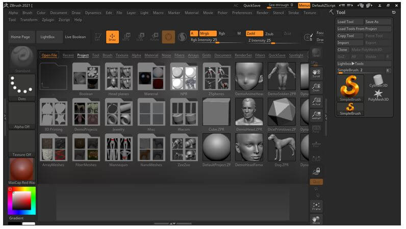
Task: Adjust the Rgb Intensity slider
Action: (x=217, y=40)
